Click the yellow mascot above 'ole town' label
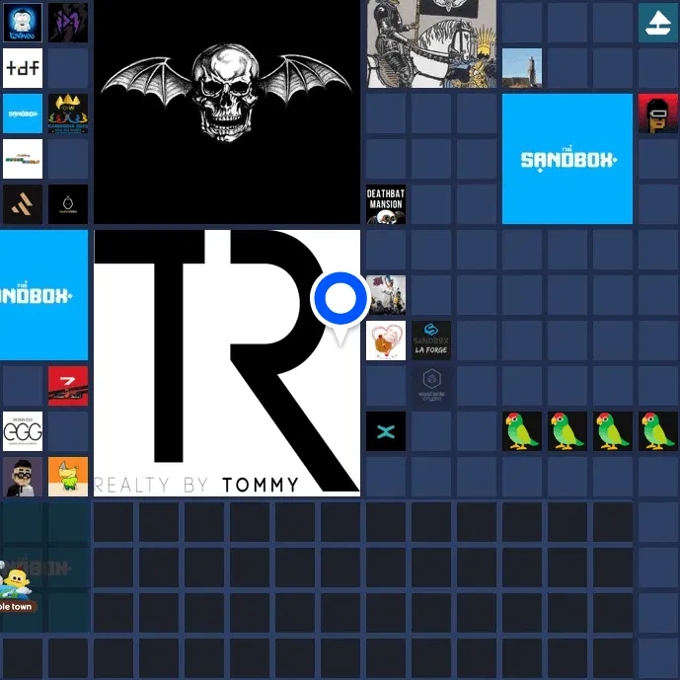The image size is (680, 680). point(15,583)
